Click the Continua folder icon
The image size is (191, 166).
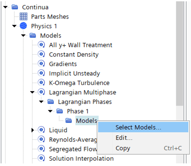[15, 7]
